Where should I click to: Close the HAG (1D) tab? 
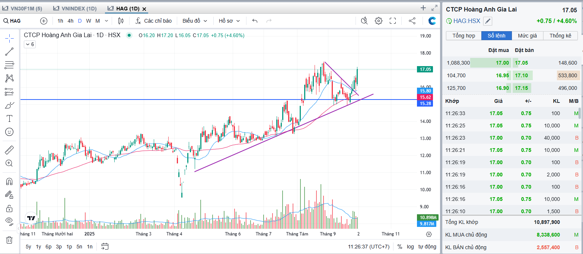click(144, 9)
